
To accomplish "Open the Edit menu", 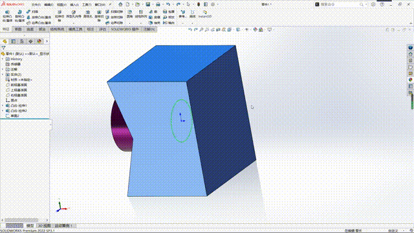I will click(49, 5).
